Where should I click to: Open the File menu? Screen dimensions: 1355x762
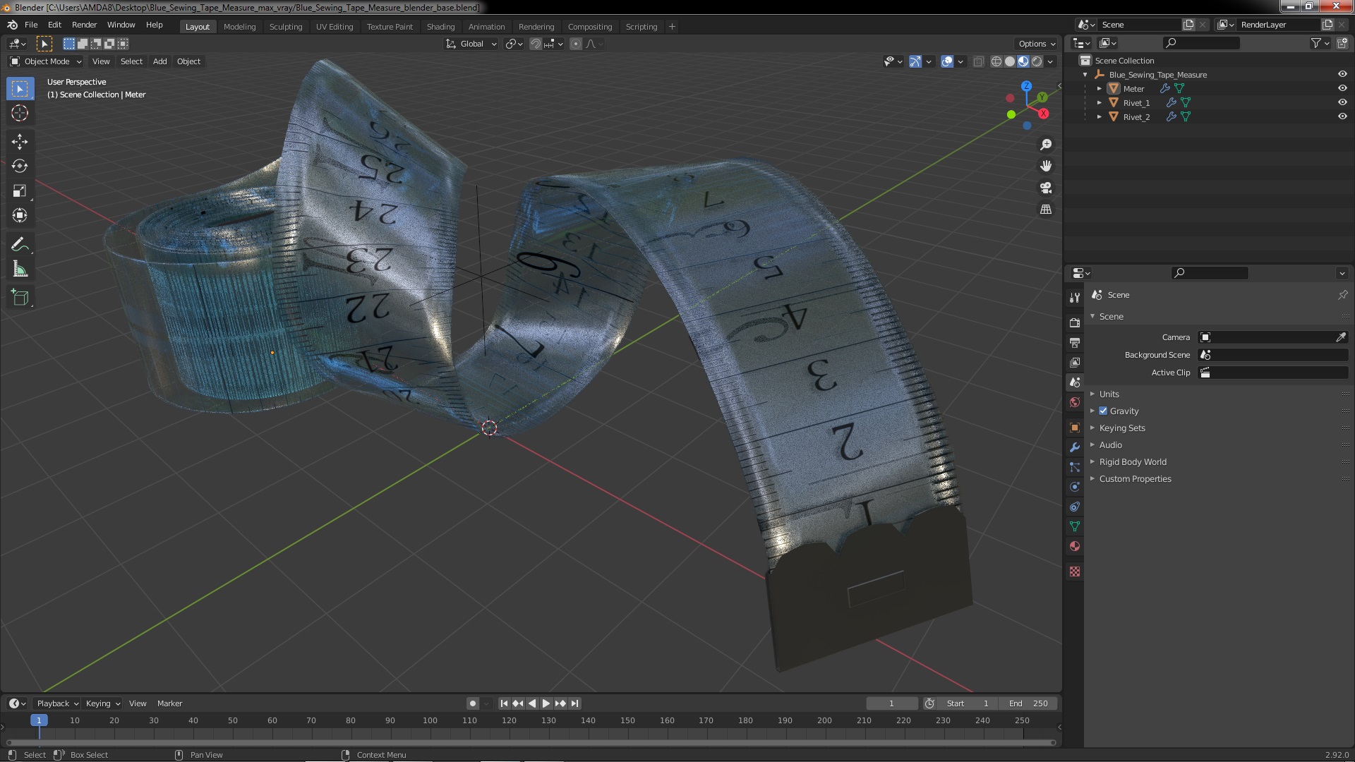click(x=31, y=25)
